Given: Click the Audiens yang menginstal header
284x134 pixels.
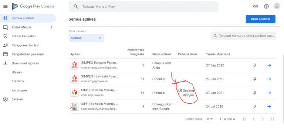Looking at the screenshot, I should [x=136, y=52].
